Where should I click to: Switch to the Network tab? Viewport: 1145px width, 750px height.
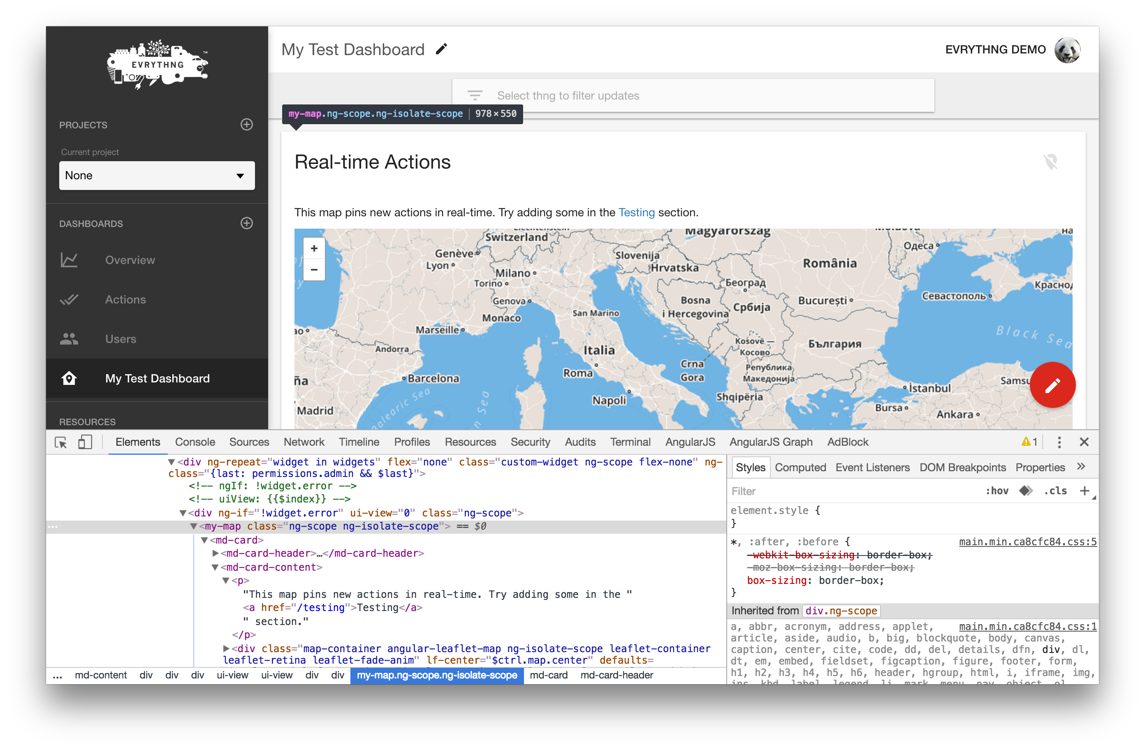pos(304,442)
